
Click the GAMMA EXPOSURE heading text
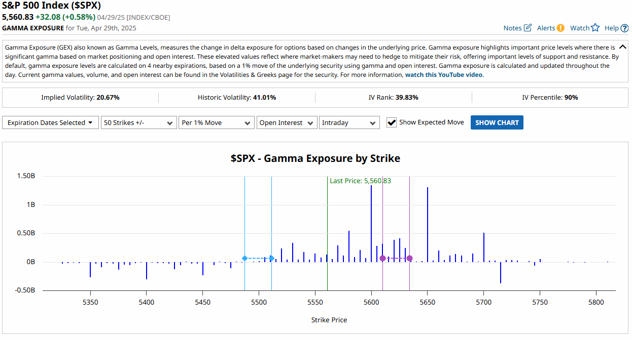click(33, 28)
